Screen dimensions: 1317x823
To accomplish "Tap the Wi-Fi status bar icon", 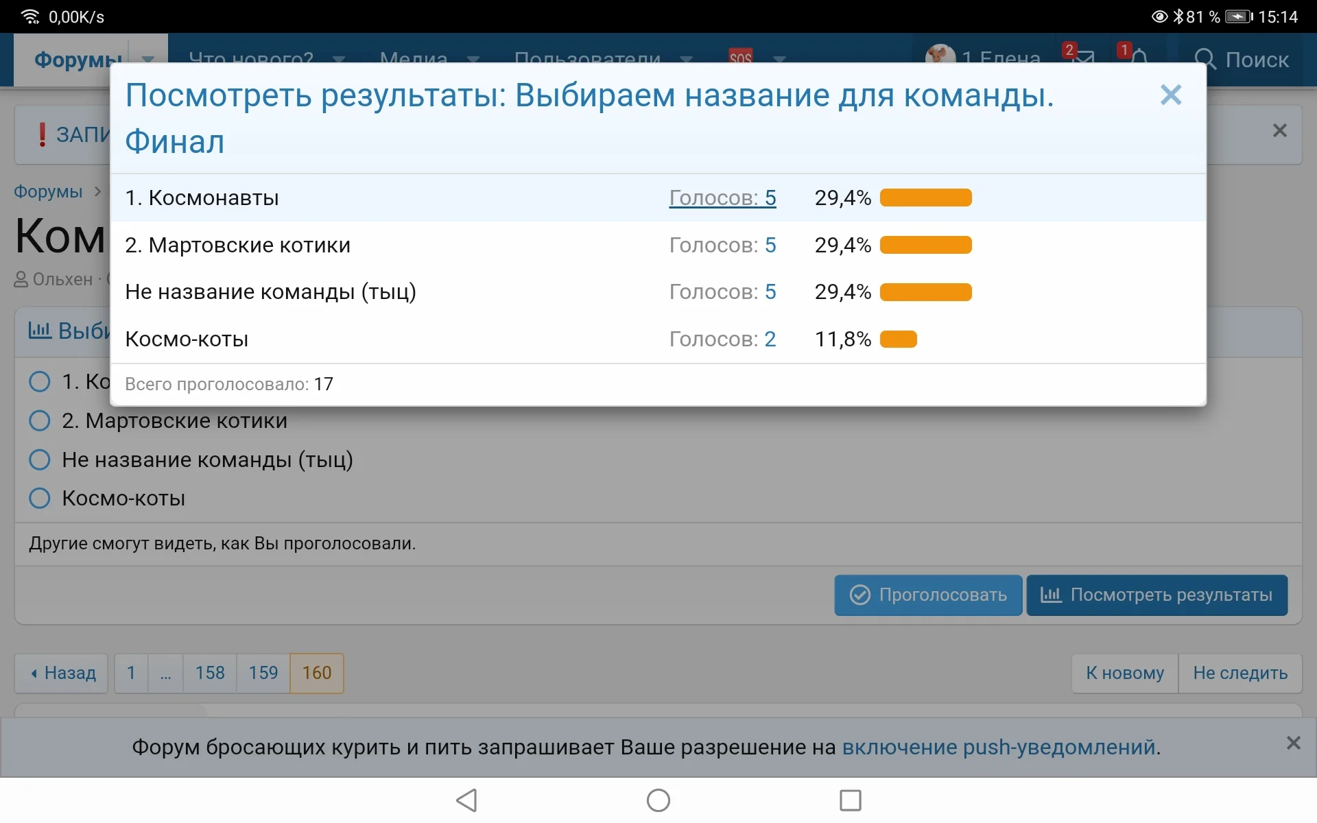I will point(29,16).
